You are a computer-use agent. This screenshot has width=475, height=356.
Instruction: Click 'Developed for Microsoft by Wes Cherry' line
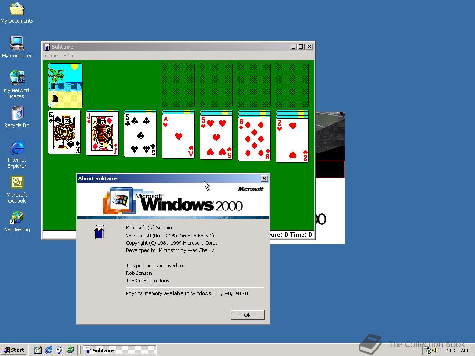tap(170, 250)
